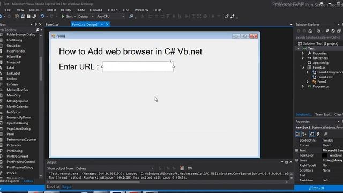The height and width of the screenshot is (193, 343).
Task: Click the URL textbox on the form
Action: (x=138, y=66)
